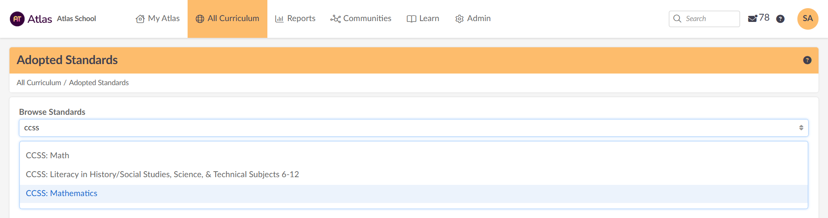Click the help icon in Adopted Standards header
The height and width of the screenshot is (218, 828).
[807, 60]
